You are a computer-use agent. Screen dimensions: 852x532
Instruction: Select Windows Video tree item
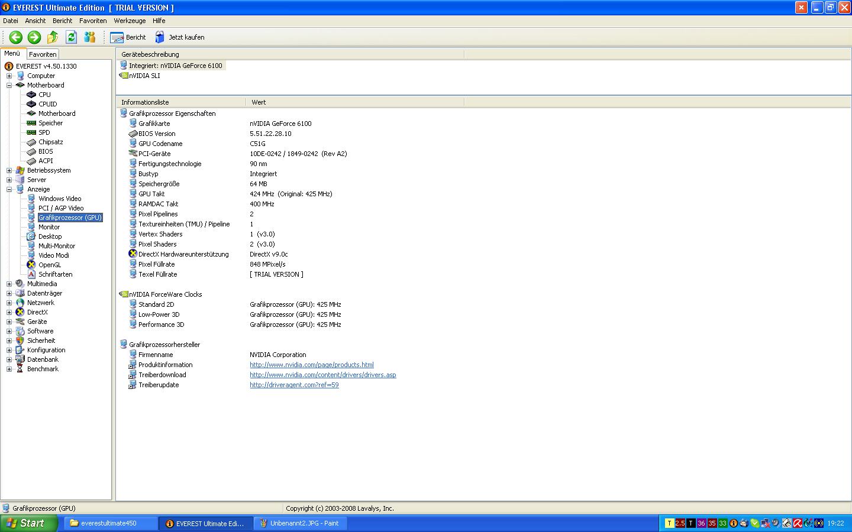pos(60,199)
